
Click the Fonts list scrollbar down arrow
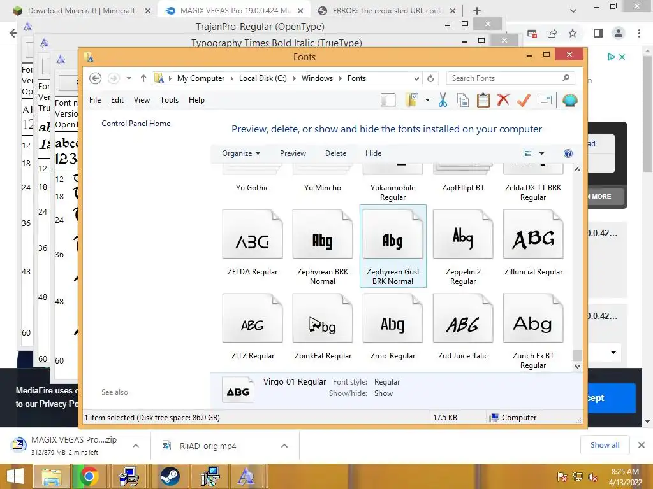[x=577, y=366]
